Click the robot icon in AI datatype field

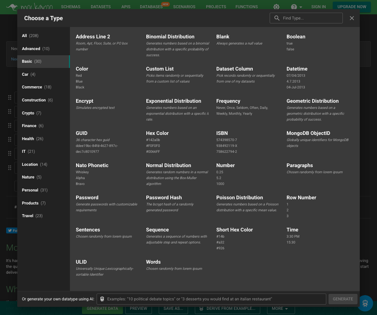tap(102, 299)
